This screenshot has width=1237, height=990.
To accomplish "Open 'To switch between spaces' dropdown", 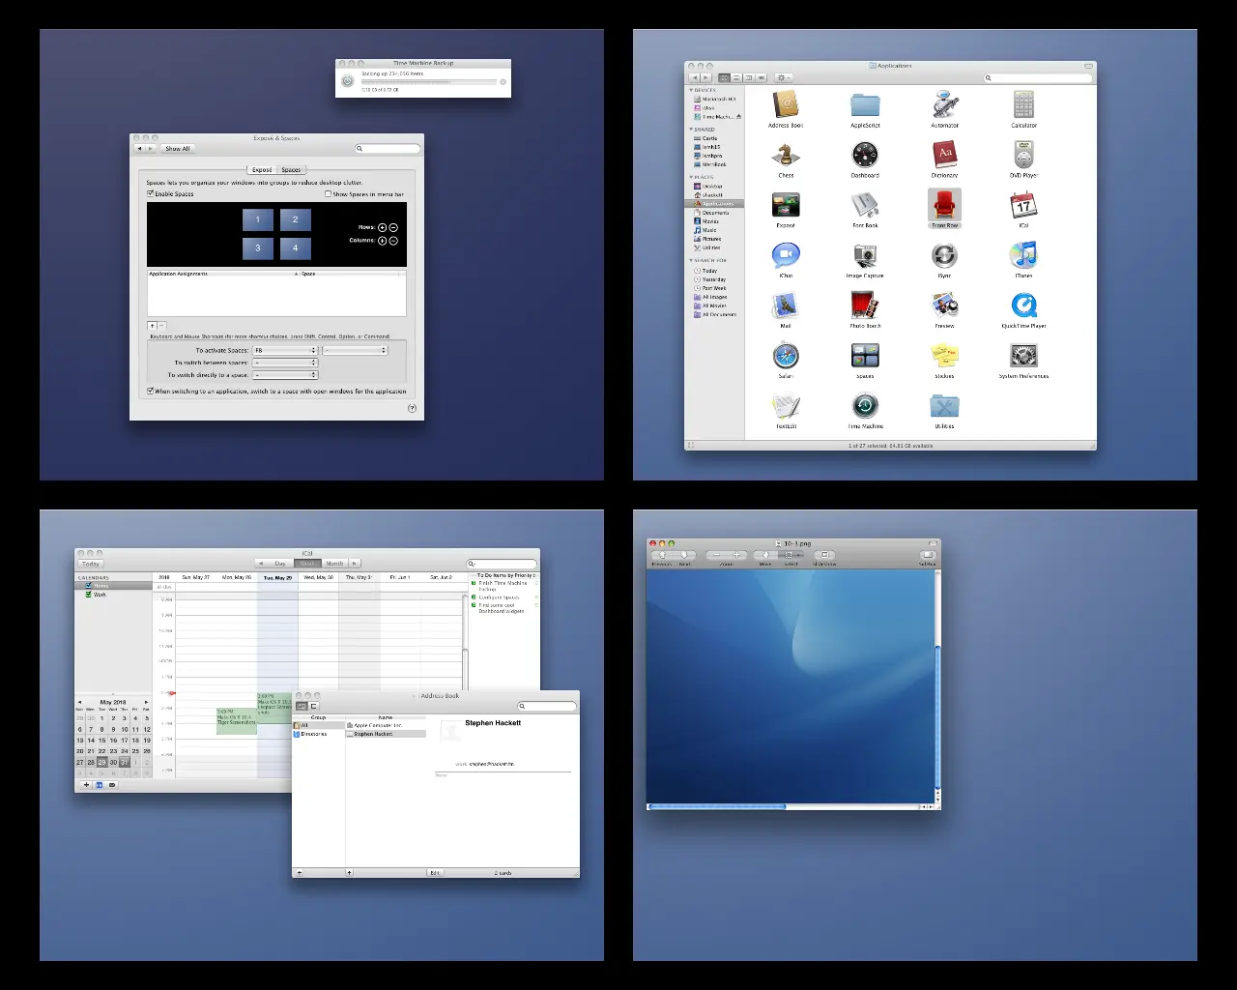I will tap(285, 363).
